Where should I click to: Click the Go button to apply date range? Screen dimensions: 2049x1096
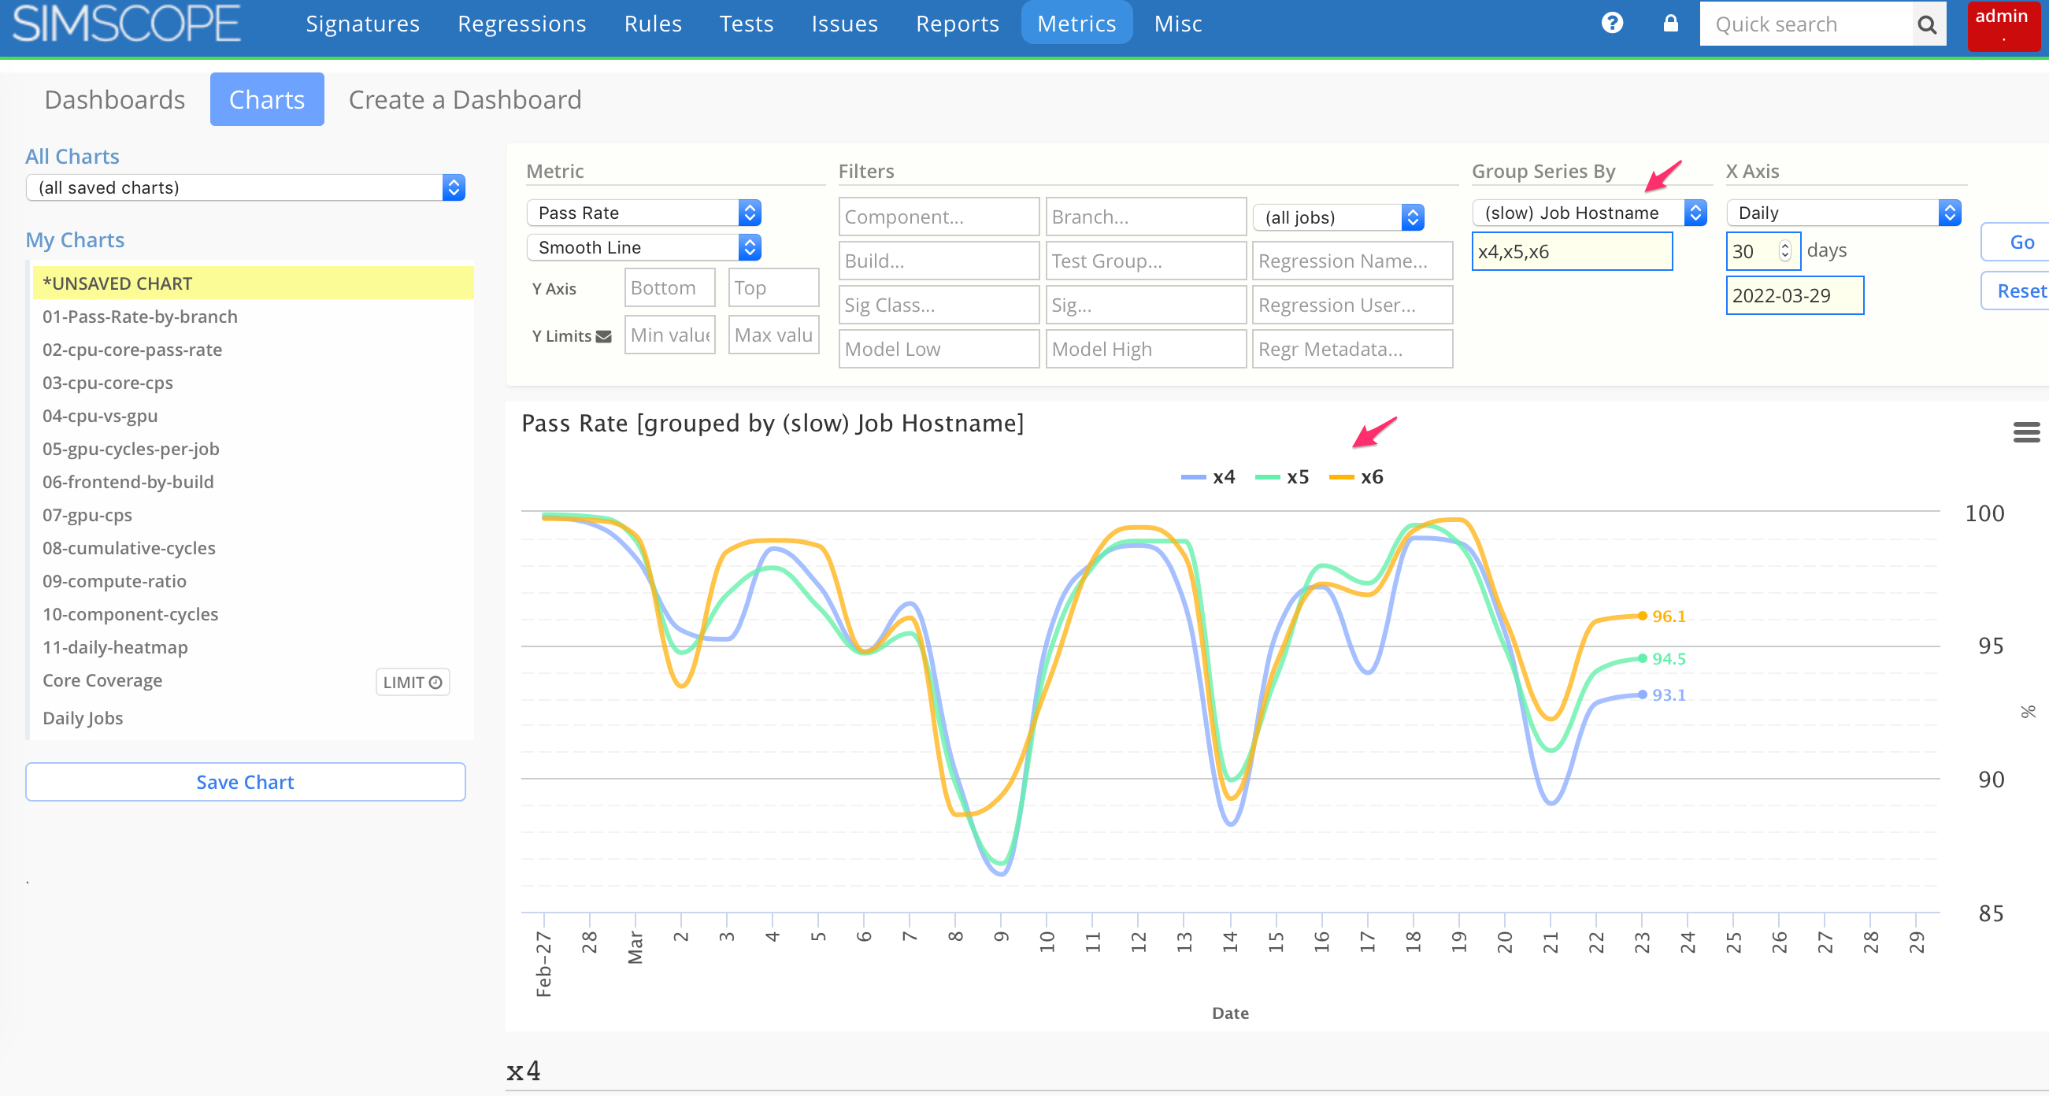click(2021, 241)
